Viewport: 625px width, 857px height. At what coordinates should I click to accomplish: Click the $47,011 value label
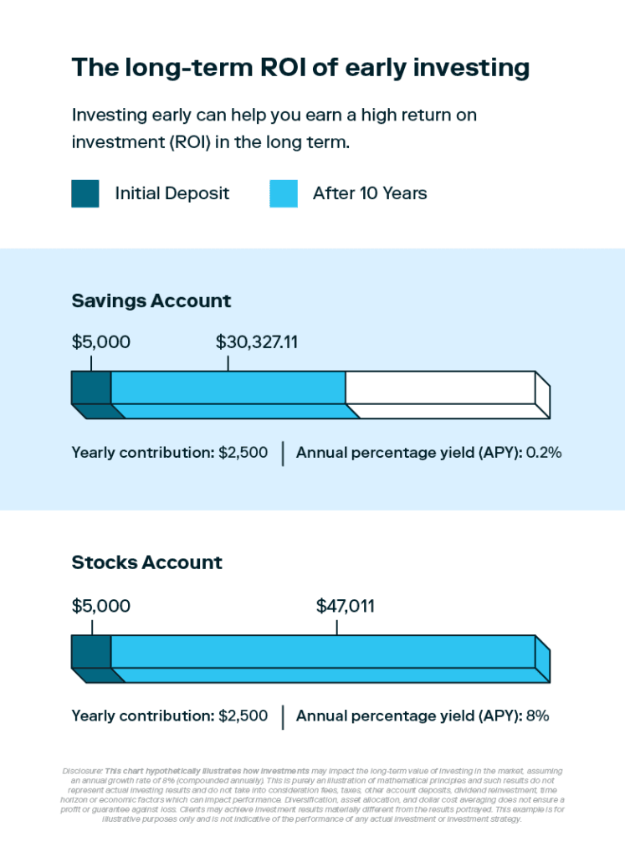click(345, 606)
